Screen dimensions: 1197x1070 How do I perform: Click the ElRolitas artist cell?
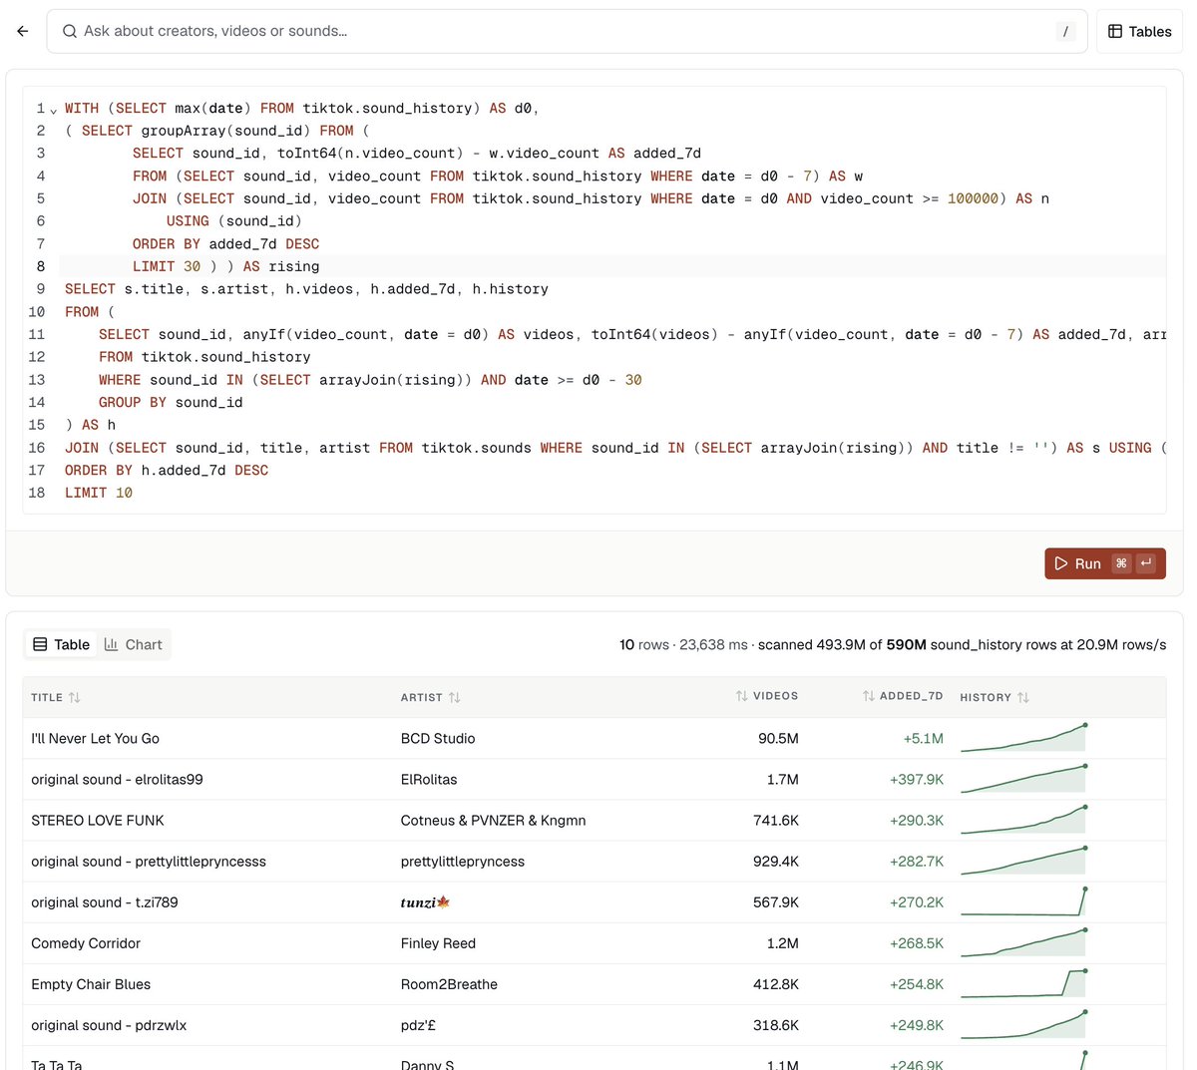pos(429,779)
